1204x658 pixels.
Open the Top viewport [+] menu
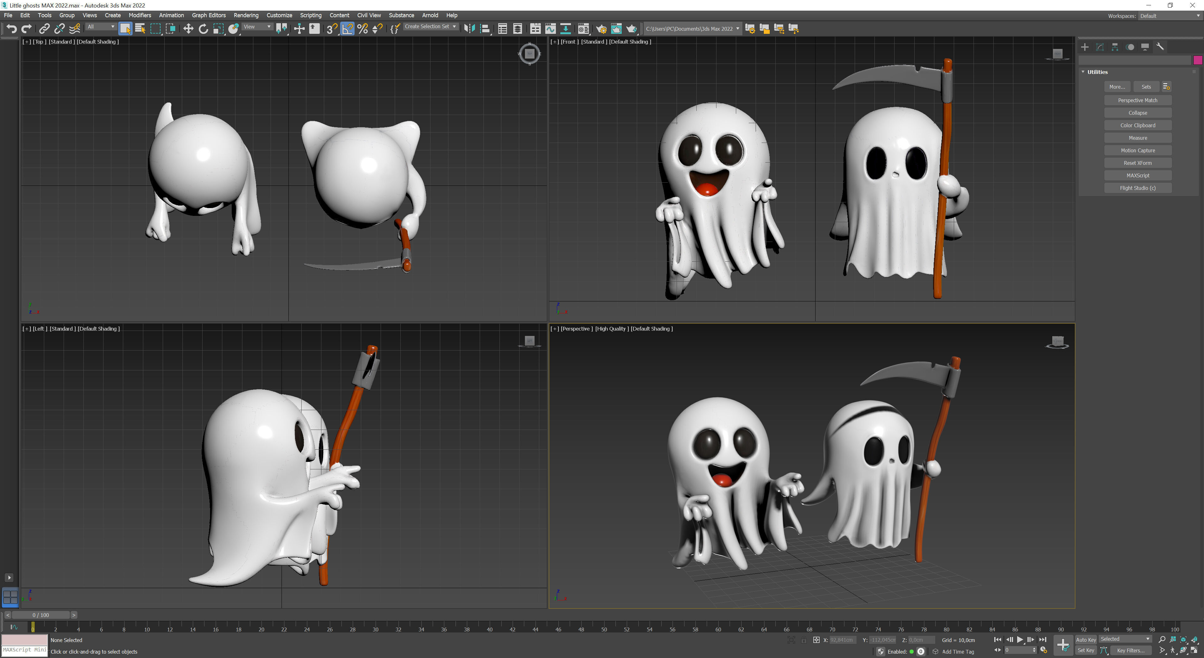[x=27, y=42]
